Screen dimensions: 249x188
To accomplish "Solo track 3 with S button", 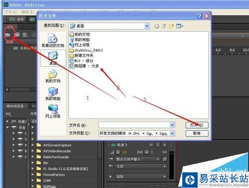I will coord(158,145).
